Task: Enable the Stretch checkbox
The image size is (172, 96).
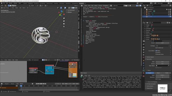Action: [x=156, y=53]
